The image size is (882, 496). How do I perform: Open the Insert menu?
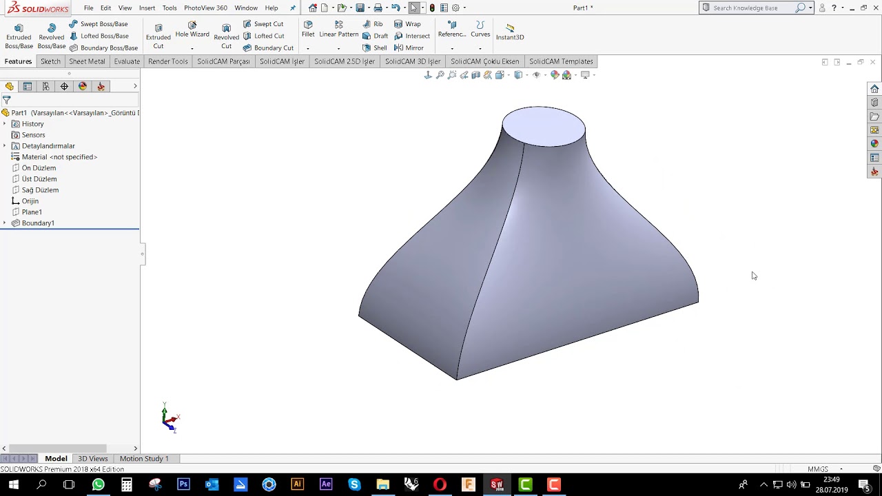(x=147, y=8)
